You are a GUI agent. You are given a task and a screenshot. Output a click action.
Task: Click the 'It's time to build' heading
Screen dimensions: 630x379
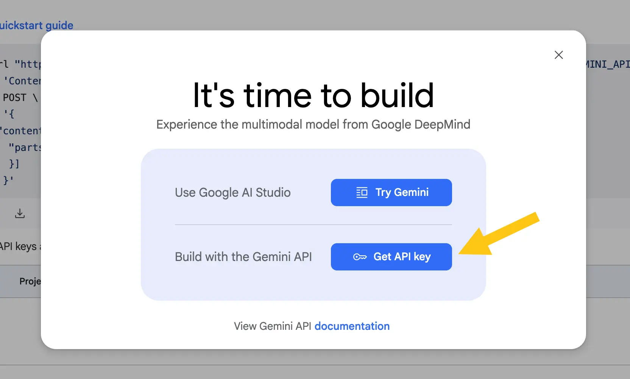click(313, 96)
